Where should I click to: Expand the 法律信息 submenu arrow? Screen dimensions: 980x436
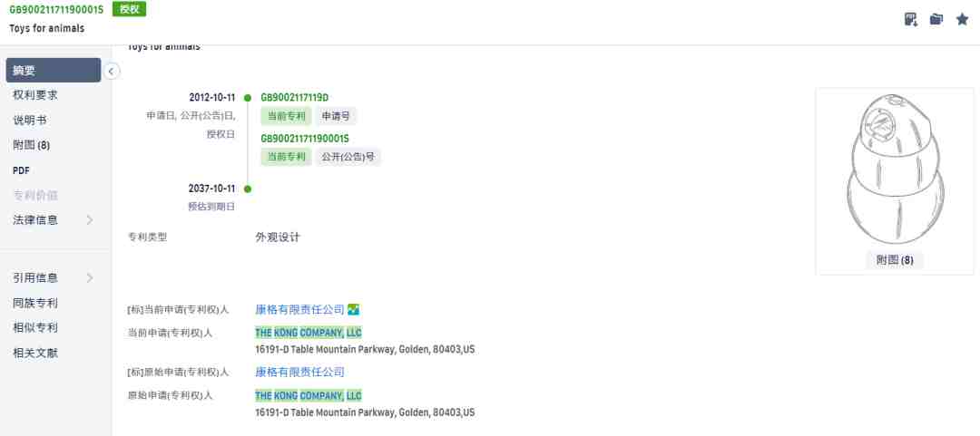89,219
